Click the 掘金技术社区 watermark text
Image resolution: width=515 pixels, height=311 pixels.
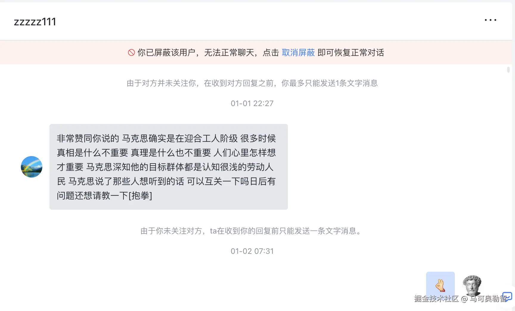[x=436, y=298]
